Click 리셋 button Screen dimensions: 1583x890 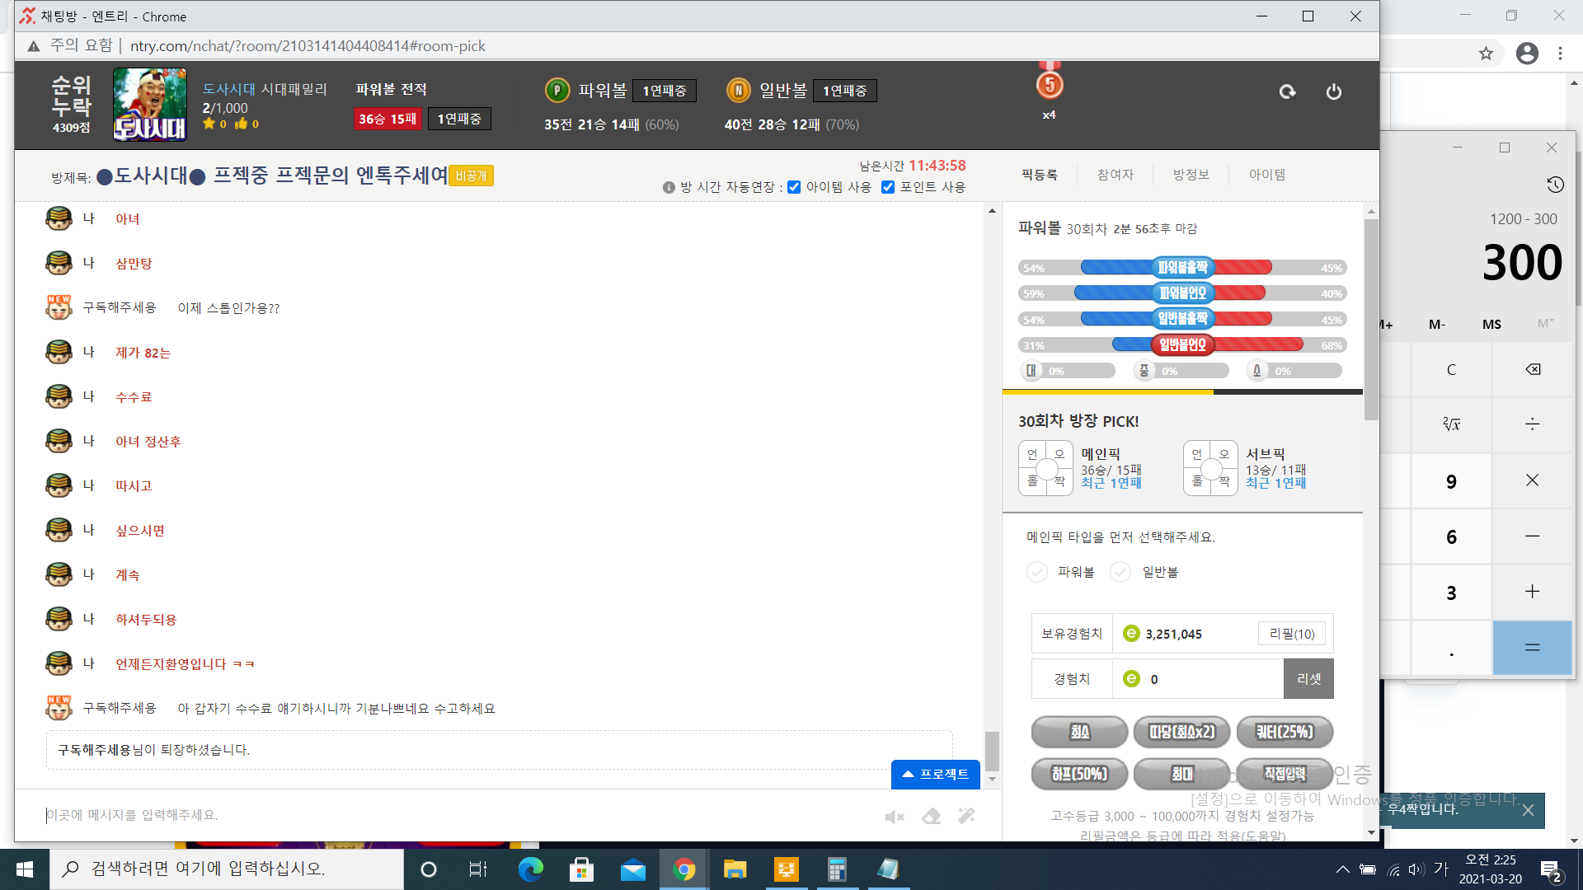coord(1308,679)
